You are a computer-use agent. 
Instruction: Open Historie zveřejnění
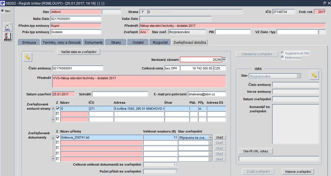tap(298, 172)
